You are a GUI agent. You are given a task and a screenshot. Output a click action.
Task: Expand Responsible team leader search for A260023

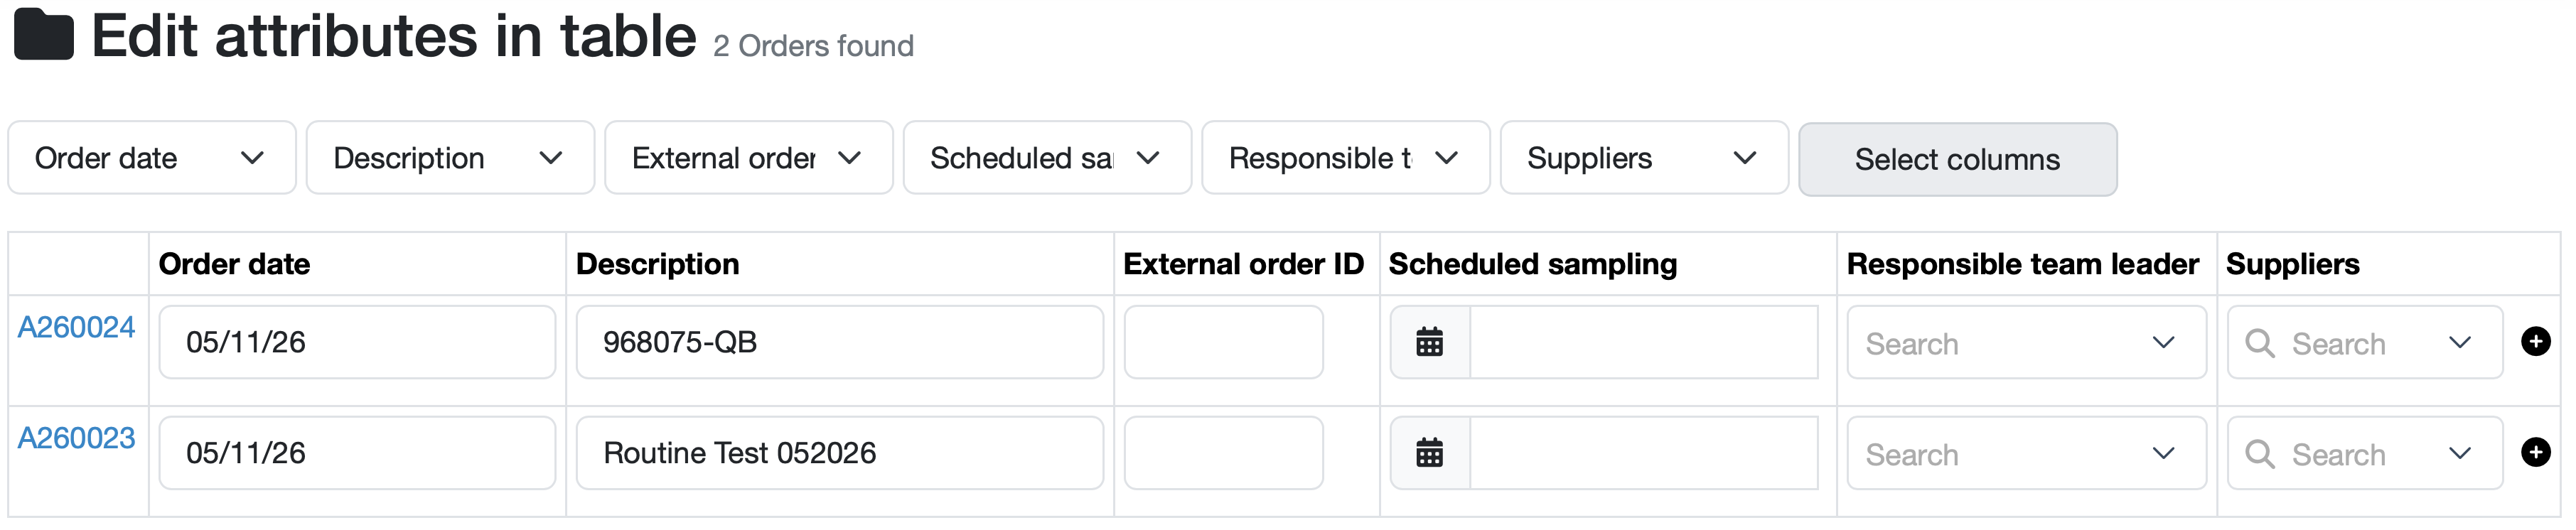click(2026, 453)
